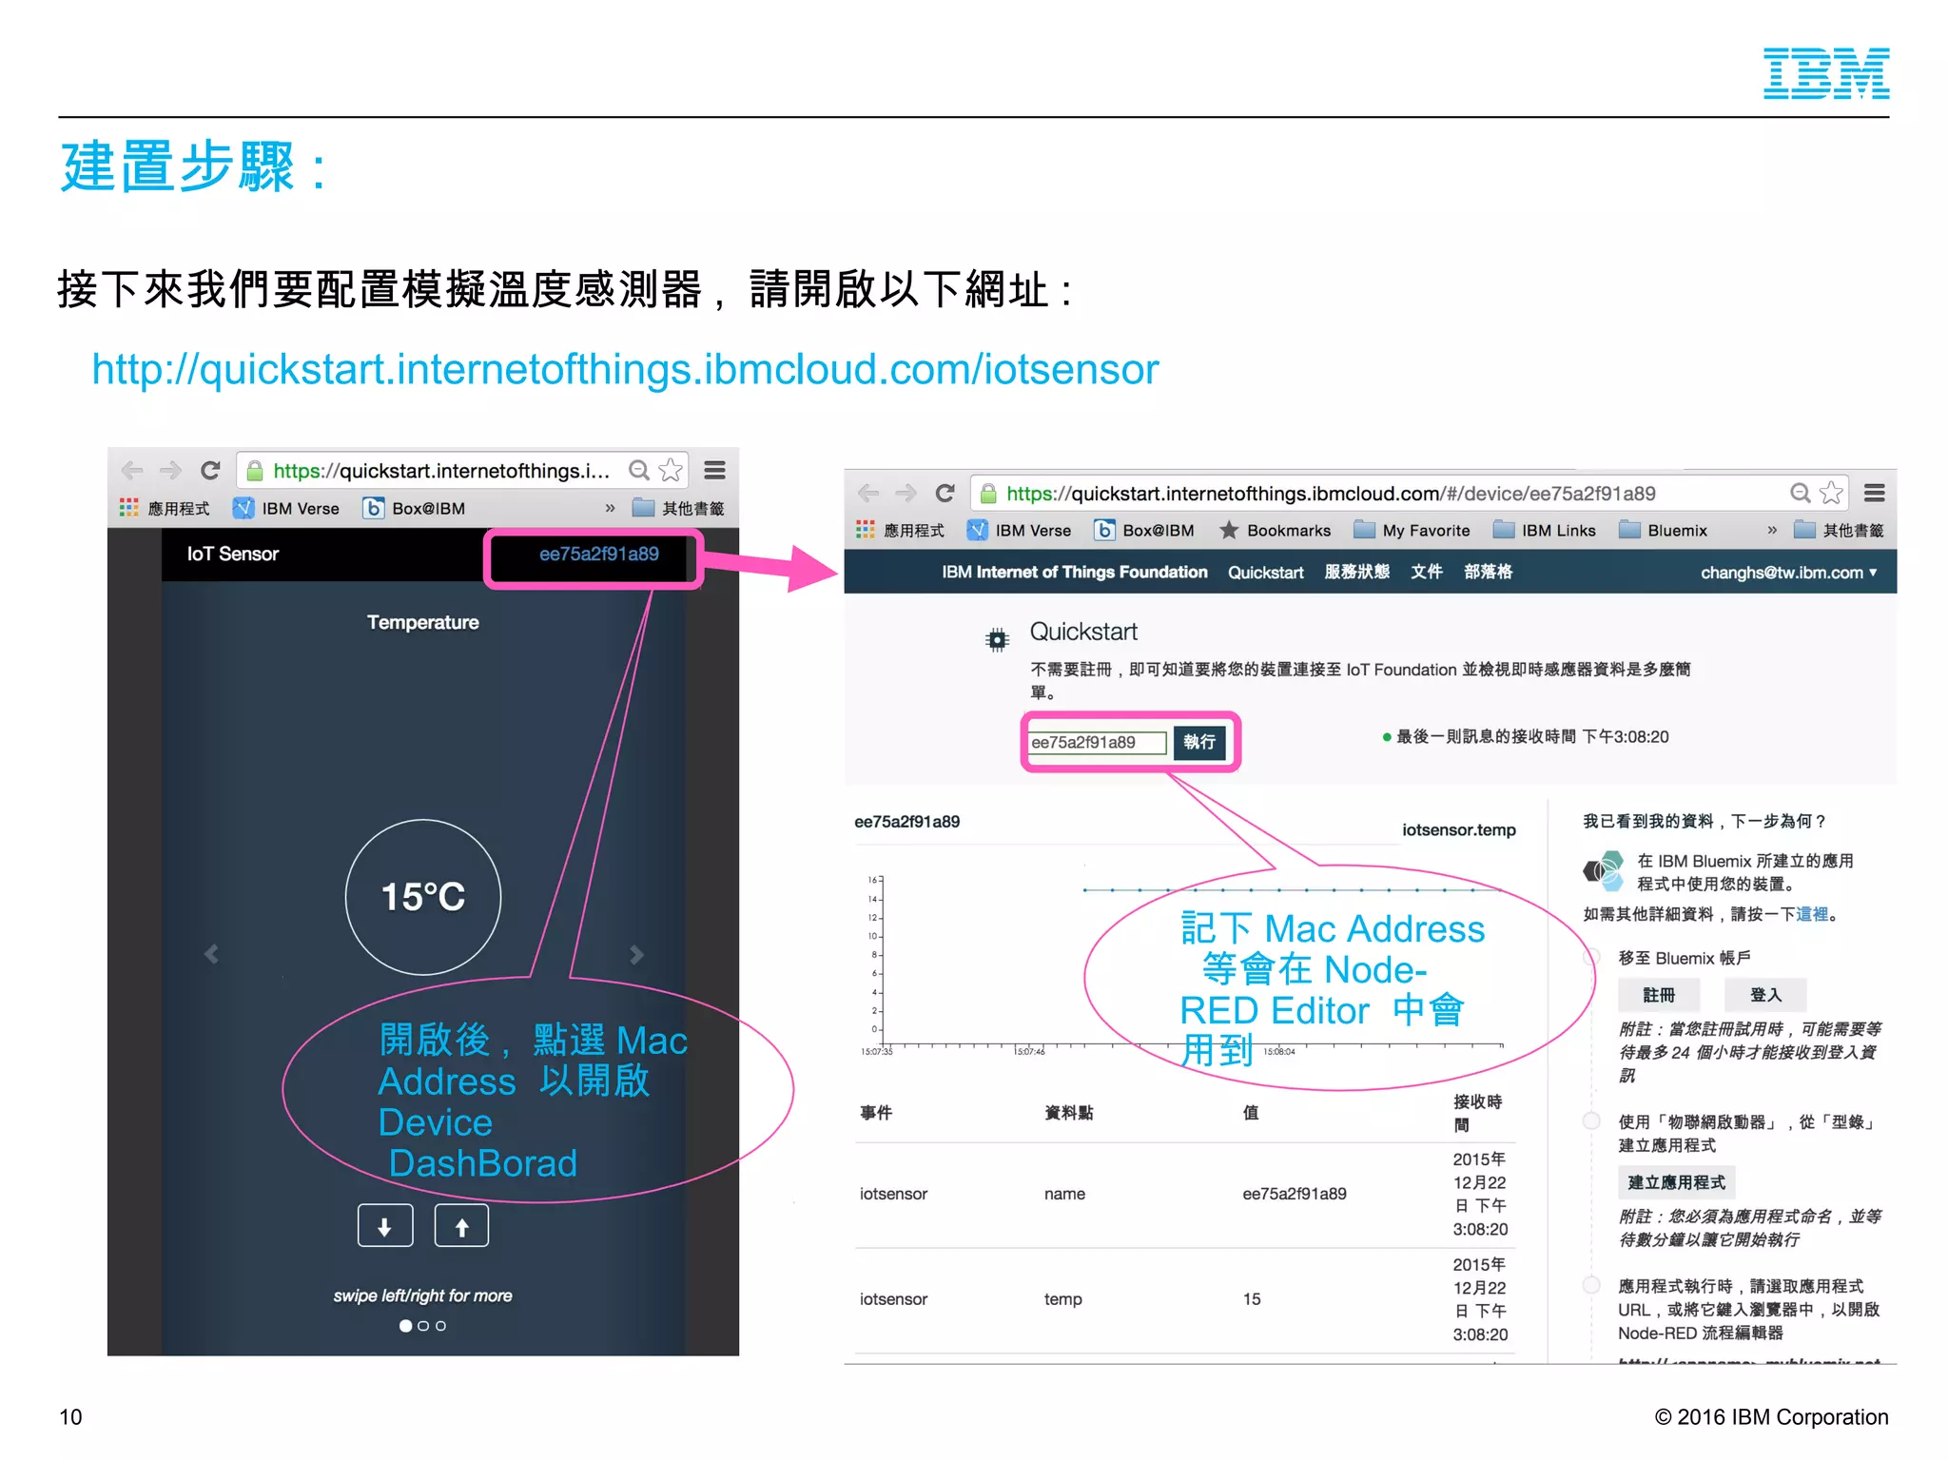Open other bookmarks folder in left browser
Viewport: 1948px width, 1461px height.
[x=678, y=508]
